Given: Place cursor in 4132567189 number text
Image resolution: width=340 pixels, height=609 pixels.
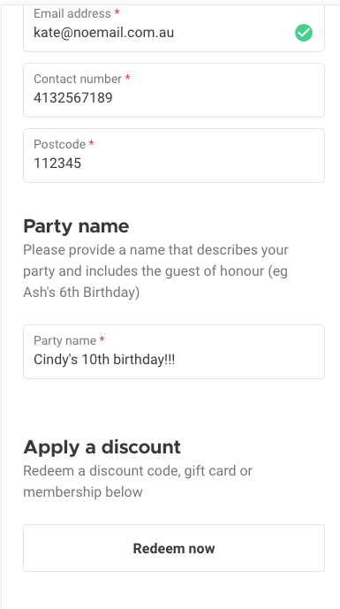Looking at the screenshot, I should [73, 98].
